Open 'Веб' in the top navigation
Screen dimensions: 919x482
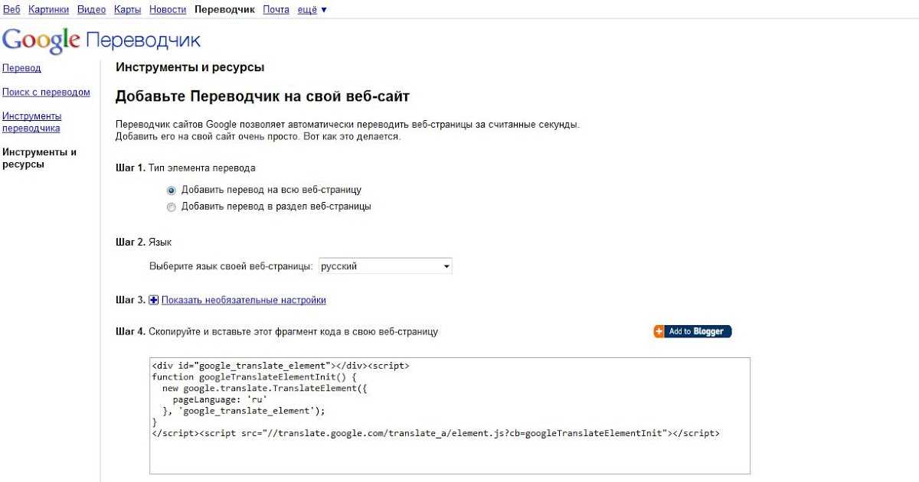(11, 9)
